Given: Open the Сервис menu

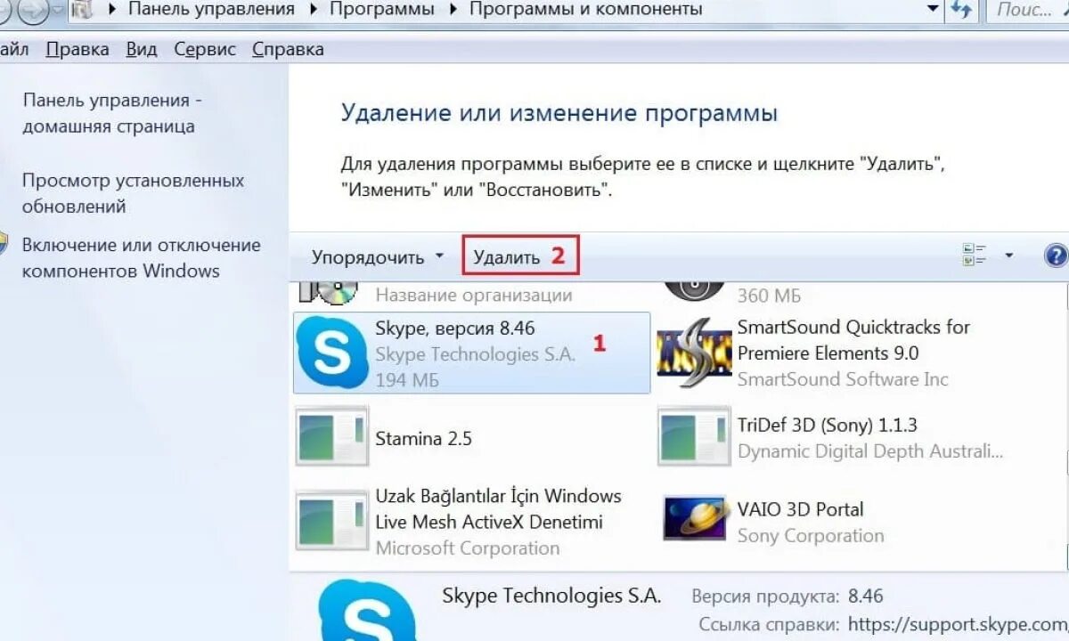Looking at the screenshot, I should pos(205,50).
